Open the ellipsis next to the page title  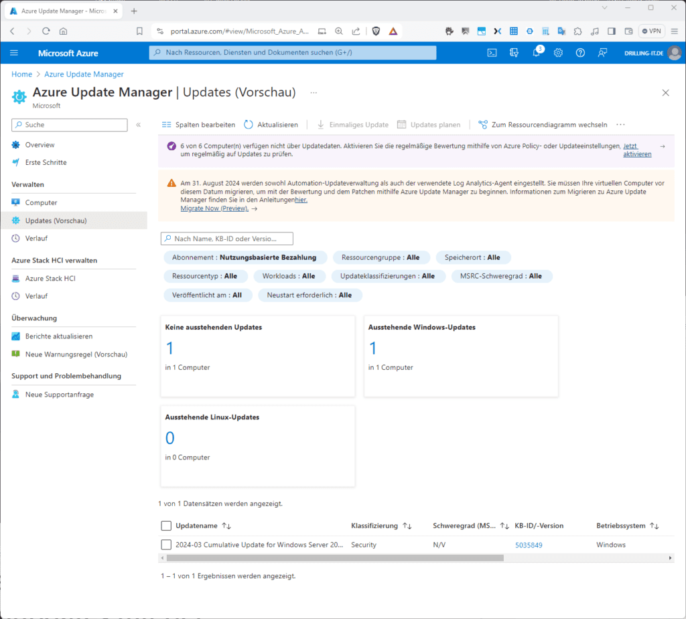pos(314,92)
